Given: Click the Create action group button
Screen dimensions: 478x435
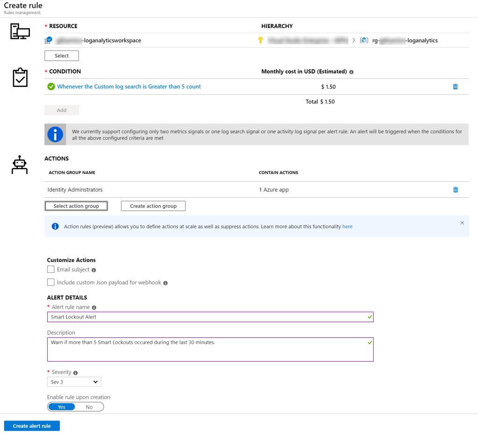Looking at the screenshot, I should (x=153, y=205).
